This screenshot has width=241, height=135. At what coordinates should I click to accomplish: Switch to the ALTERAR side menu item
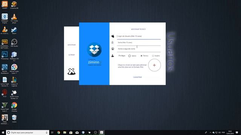point(72,55)
